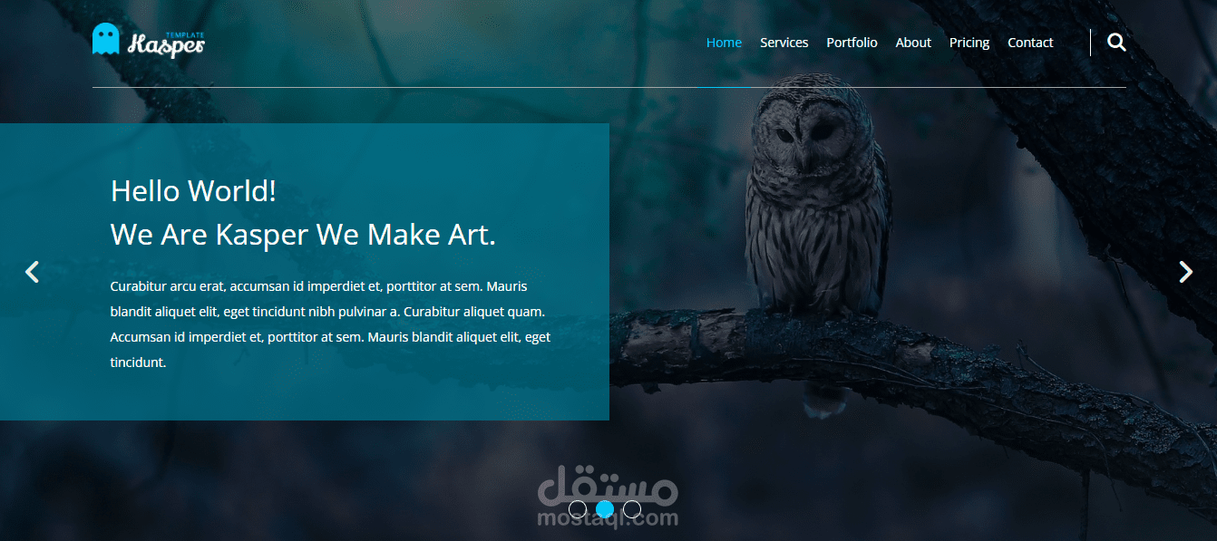
Task: Open the Services nav link
Action: (x=784, y=43)
